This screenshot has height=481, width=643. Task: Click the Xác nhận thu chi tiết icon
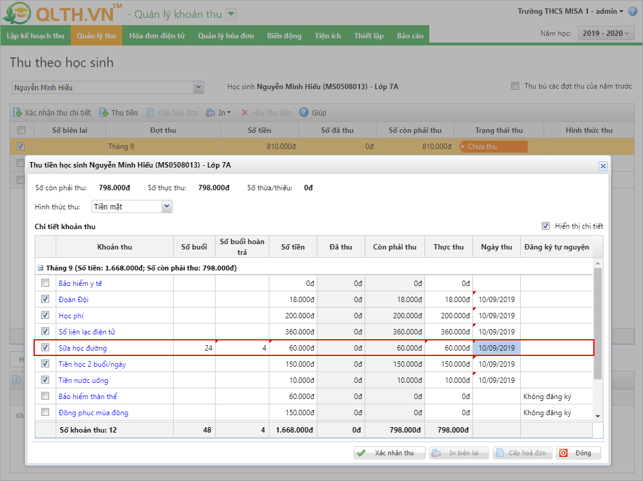(17, 112)
